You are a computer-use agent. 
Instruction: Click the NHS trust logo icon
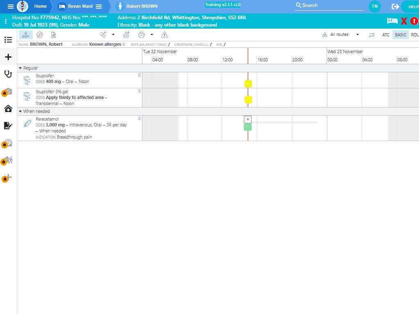tap(23, 7)
